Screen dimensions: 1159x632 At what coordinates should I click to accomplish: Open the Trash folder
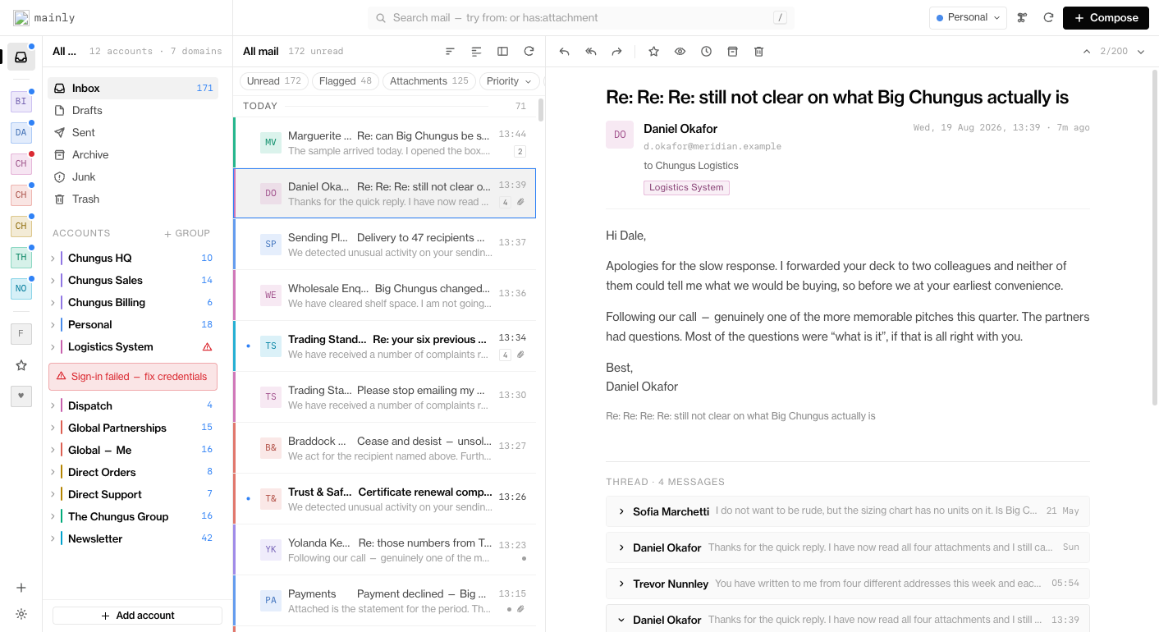pyautogui.click(x=133, y=199)
